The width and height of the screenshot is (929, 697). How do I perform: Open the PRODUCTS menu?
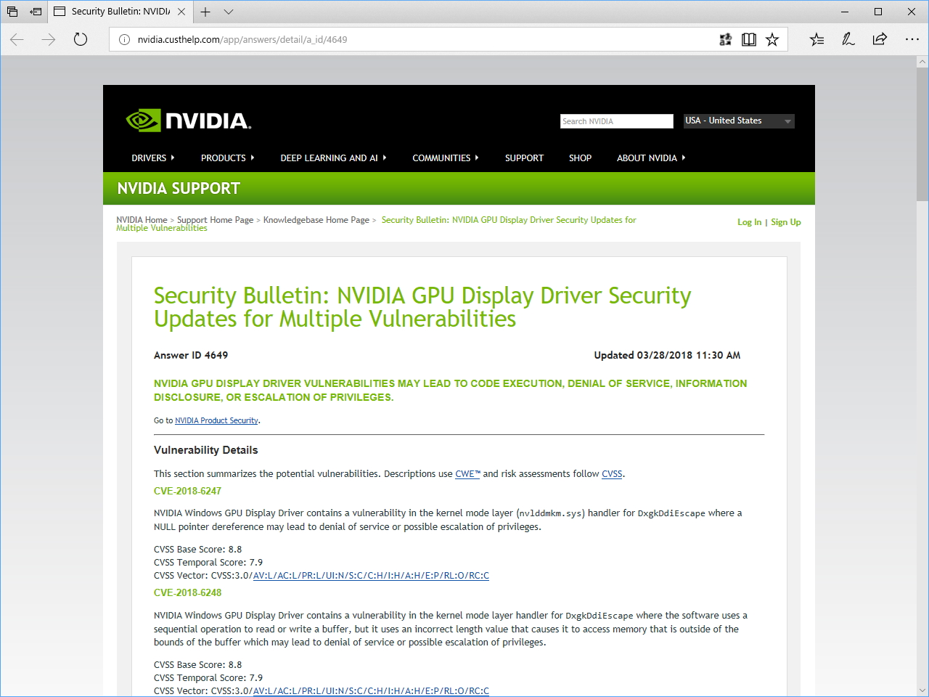228,158
